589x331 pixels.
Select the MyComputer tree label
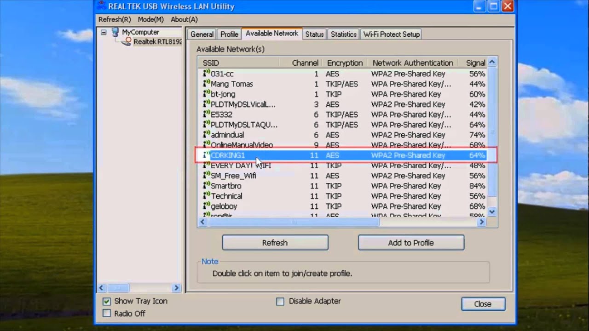(x=140, y=32)
